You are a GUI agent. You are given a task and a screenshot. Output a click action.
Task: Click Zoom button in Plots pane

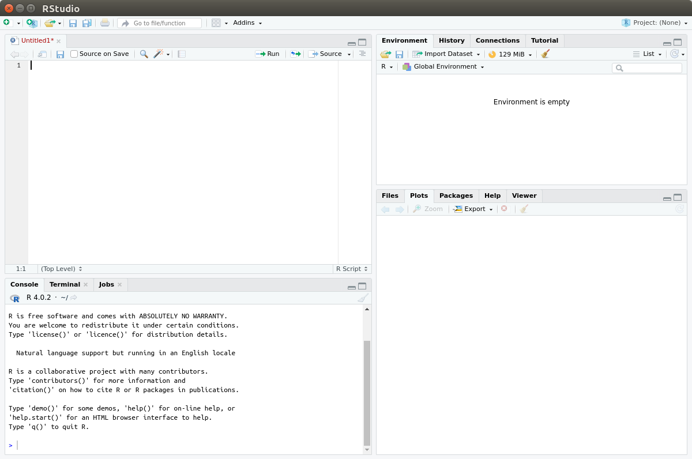pyautogui.click(x=428, y=209)
